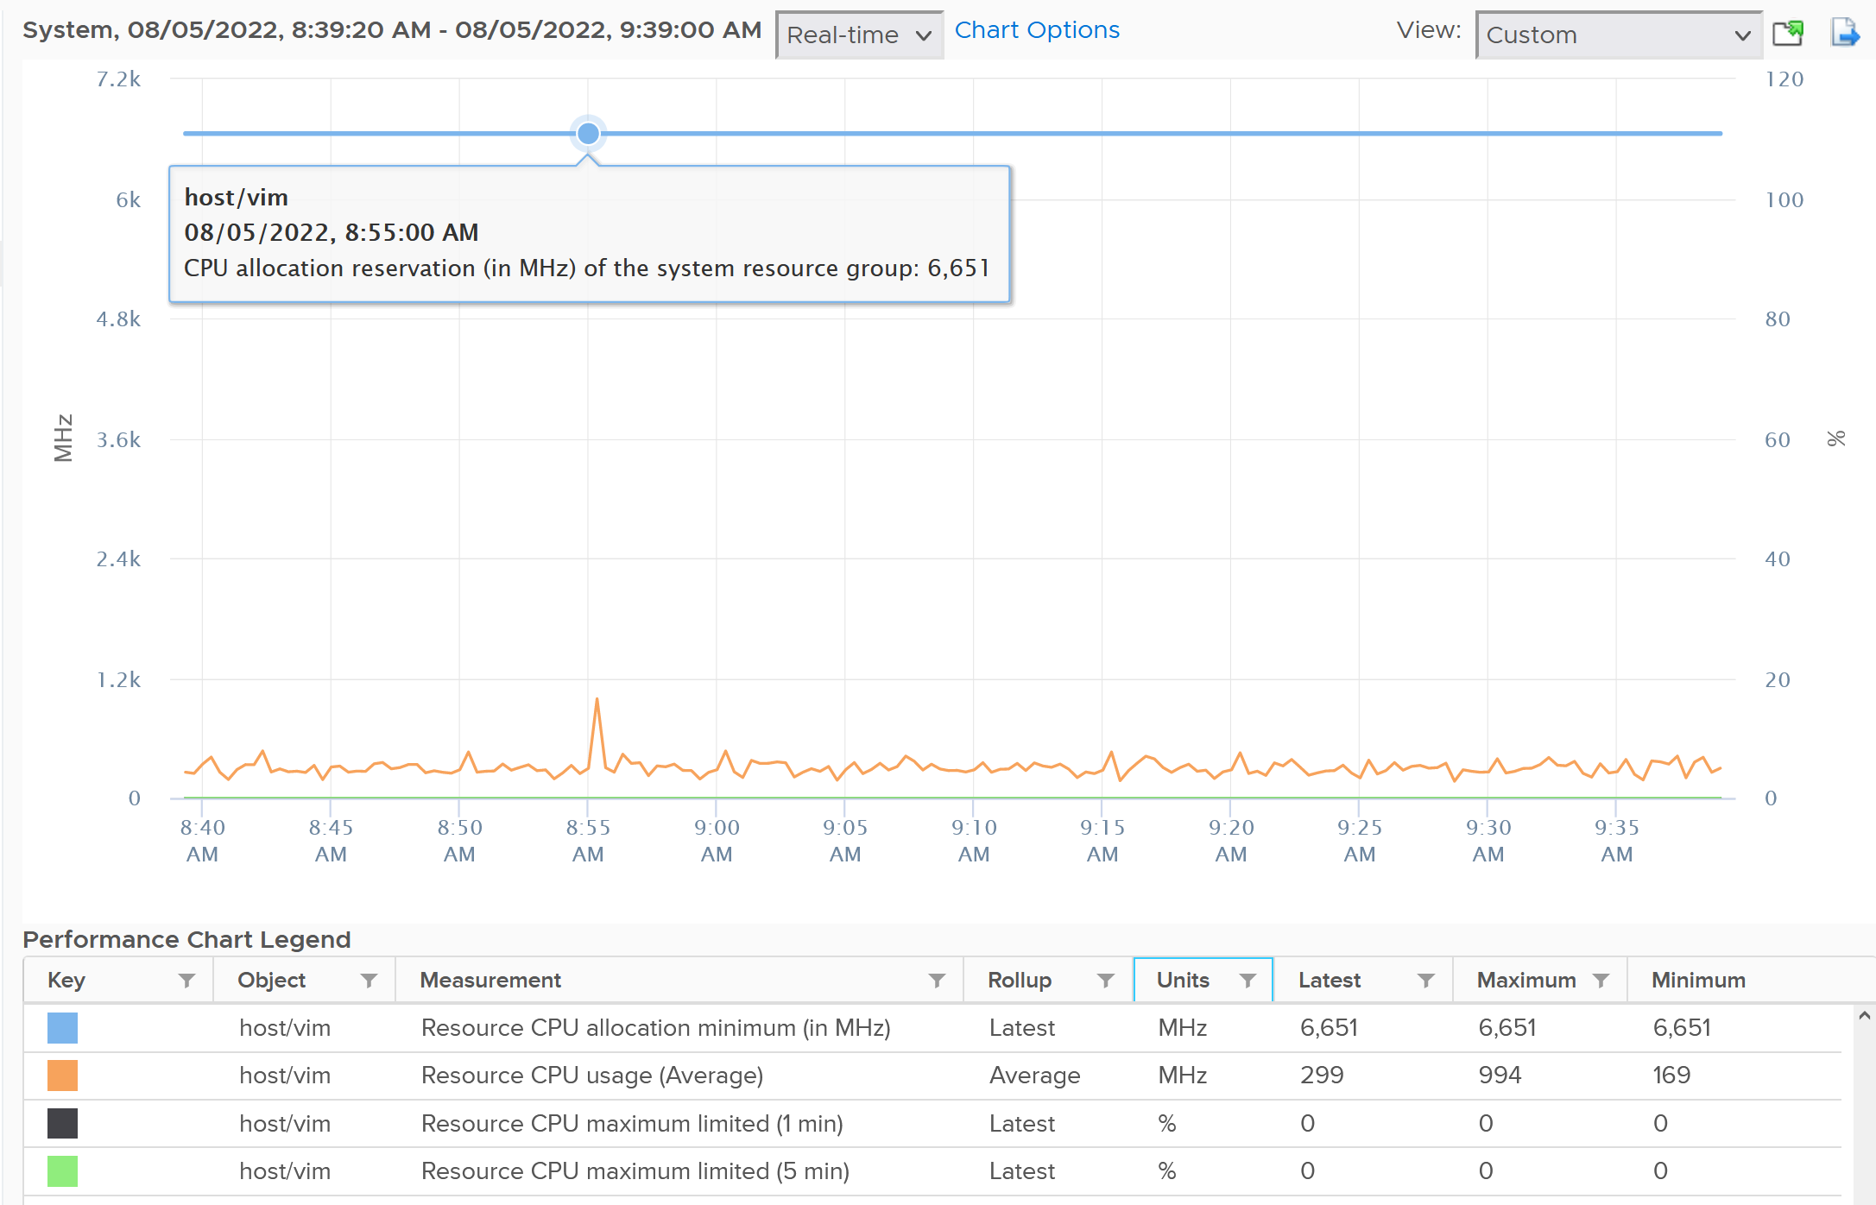Sort by the Minimum column header
1876x1205 pixels.
pos(1698,981)
